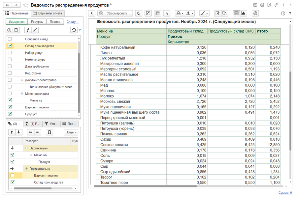297x198 pixels.
Task: Check the Вариант питания pivot checkbox
Action: (13, 176)
